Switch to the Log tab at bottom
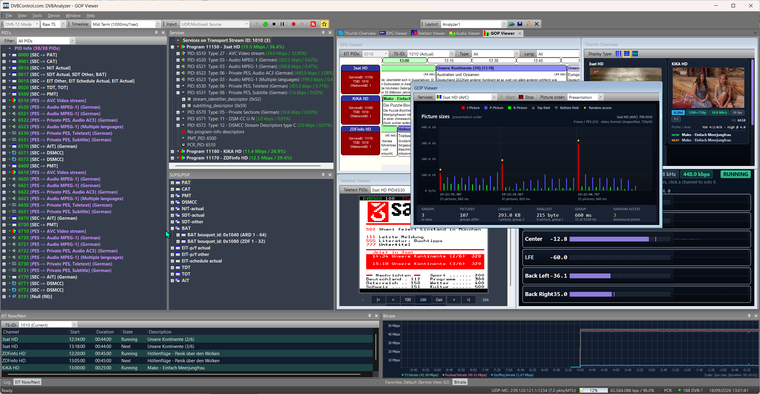Image resolution: width=760 pixels, height=394 pixels. (x=7, y=382)
